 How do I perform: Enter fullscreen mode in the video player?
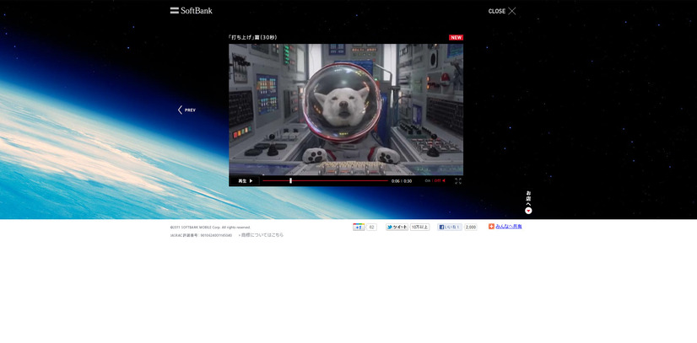[458, 180]
